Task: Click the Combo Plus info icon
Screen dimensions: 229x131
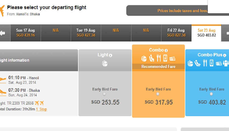Action: pyautogui.click(x=225, y=55)
